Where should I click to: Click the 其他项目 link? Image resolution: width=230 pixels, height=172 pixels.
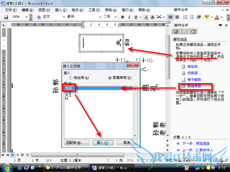(196, 86)
